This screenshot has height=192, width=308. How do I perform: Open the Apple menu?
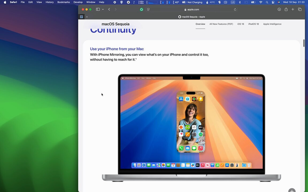[x=5, y=2]
